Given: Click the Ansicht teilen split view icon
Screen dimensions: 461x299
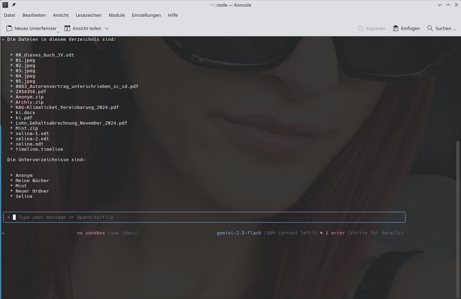Looking at the screenshot, I should click(x=67, y=28).
